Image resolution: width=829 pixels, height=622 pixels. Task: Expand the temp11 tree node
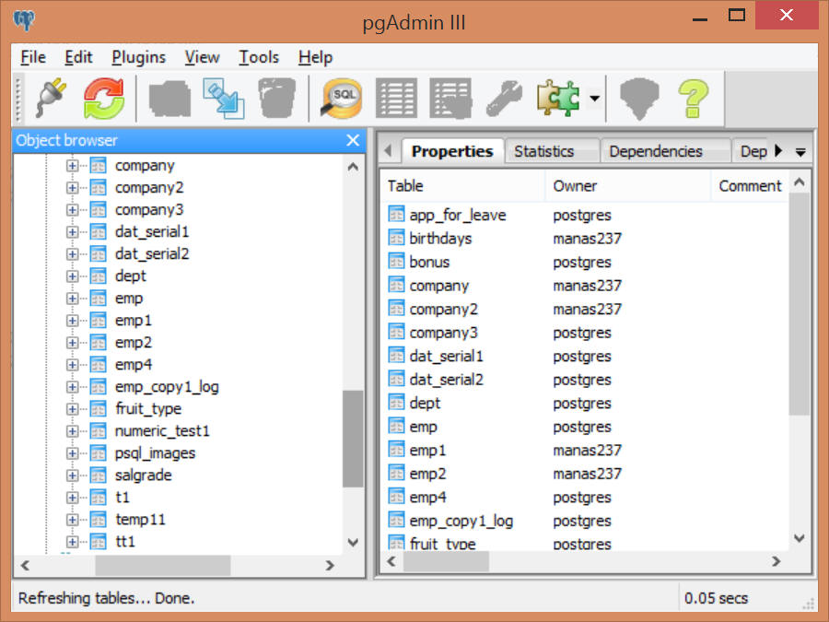(x=72, y=520)
